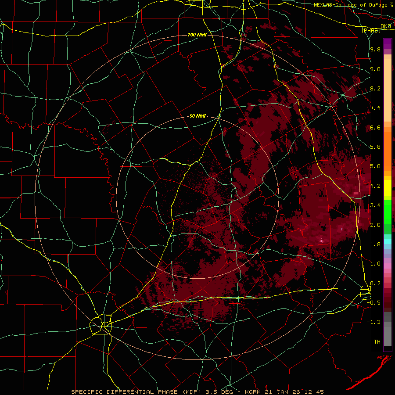Click the 1.0 value on color scale
The image size is (395, 395).
coord(375,264)
